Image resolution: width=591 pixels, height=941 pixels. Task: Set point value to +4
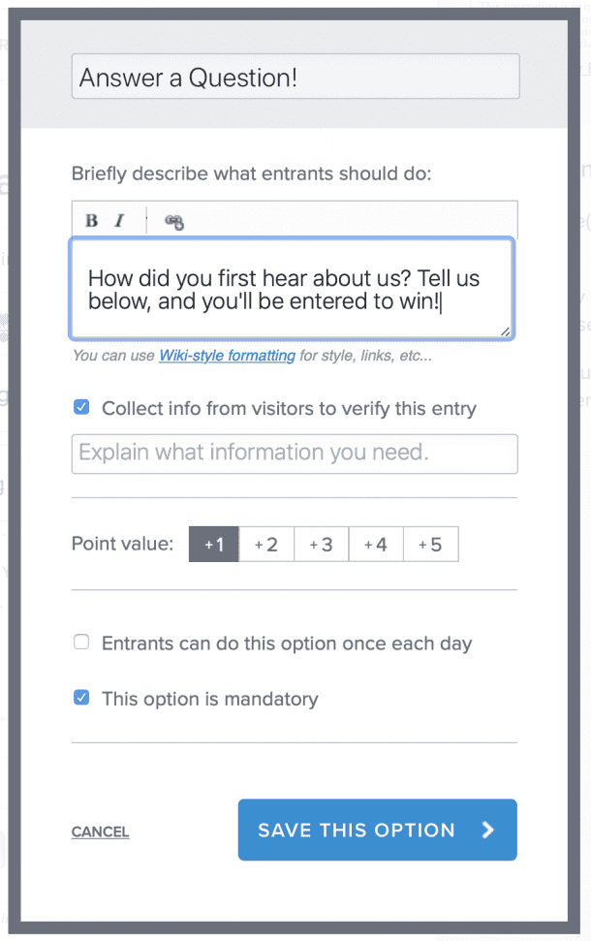tap(376, 544)
